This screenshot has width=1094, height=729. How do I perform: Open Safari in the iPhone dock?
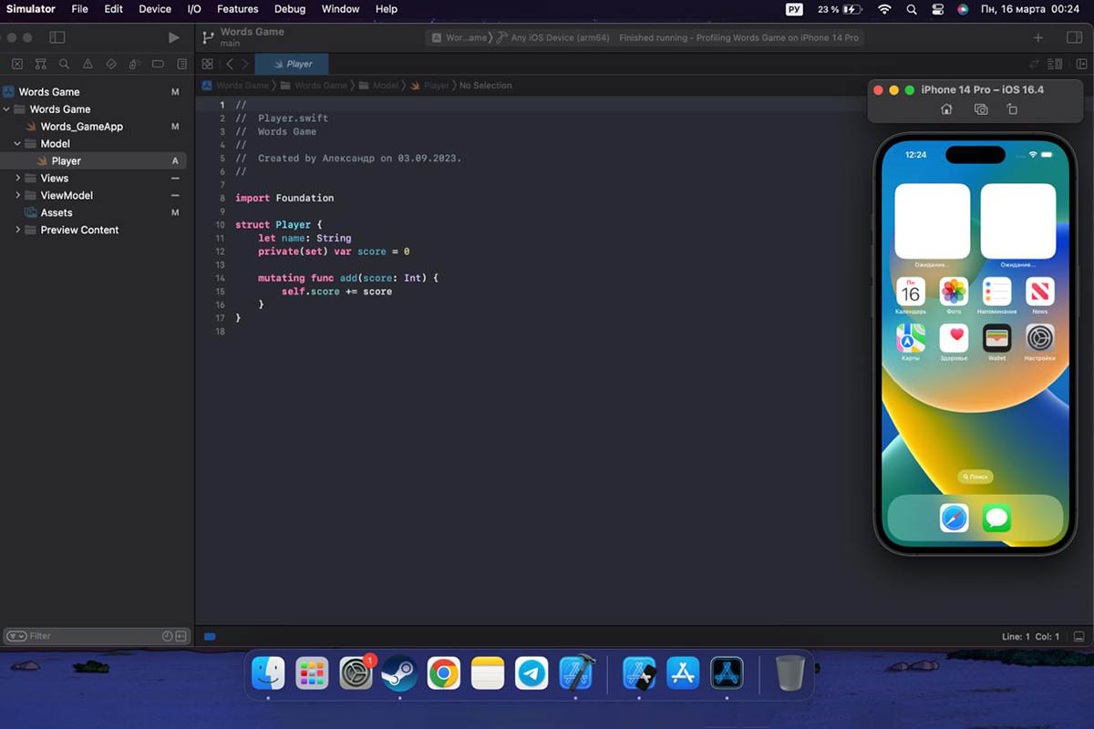coord(954,519)
